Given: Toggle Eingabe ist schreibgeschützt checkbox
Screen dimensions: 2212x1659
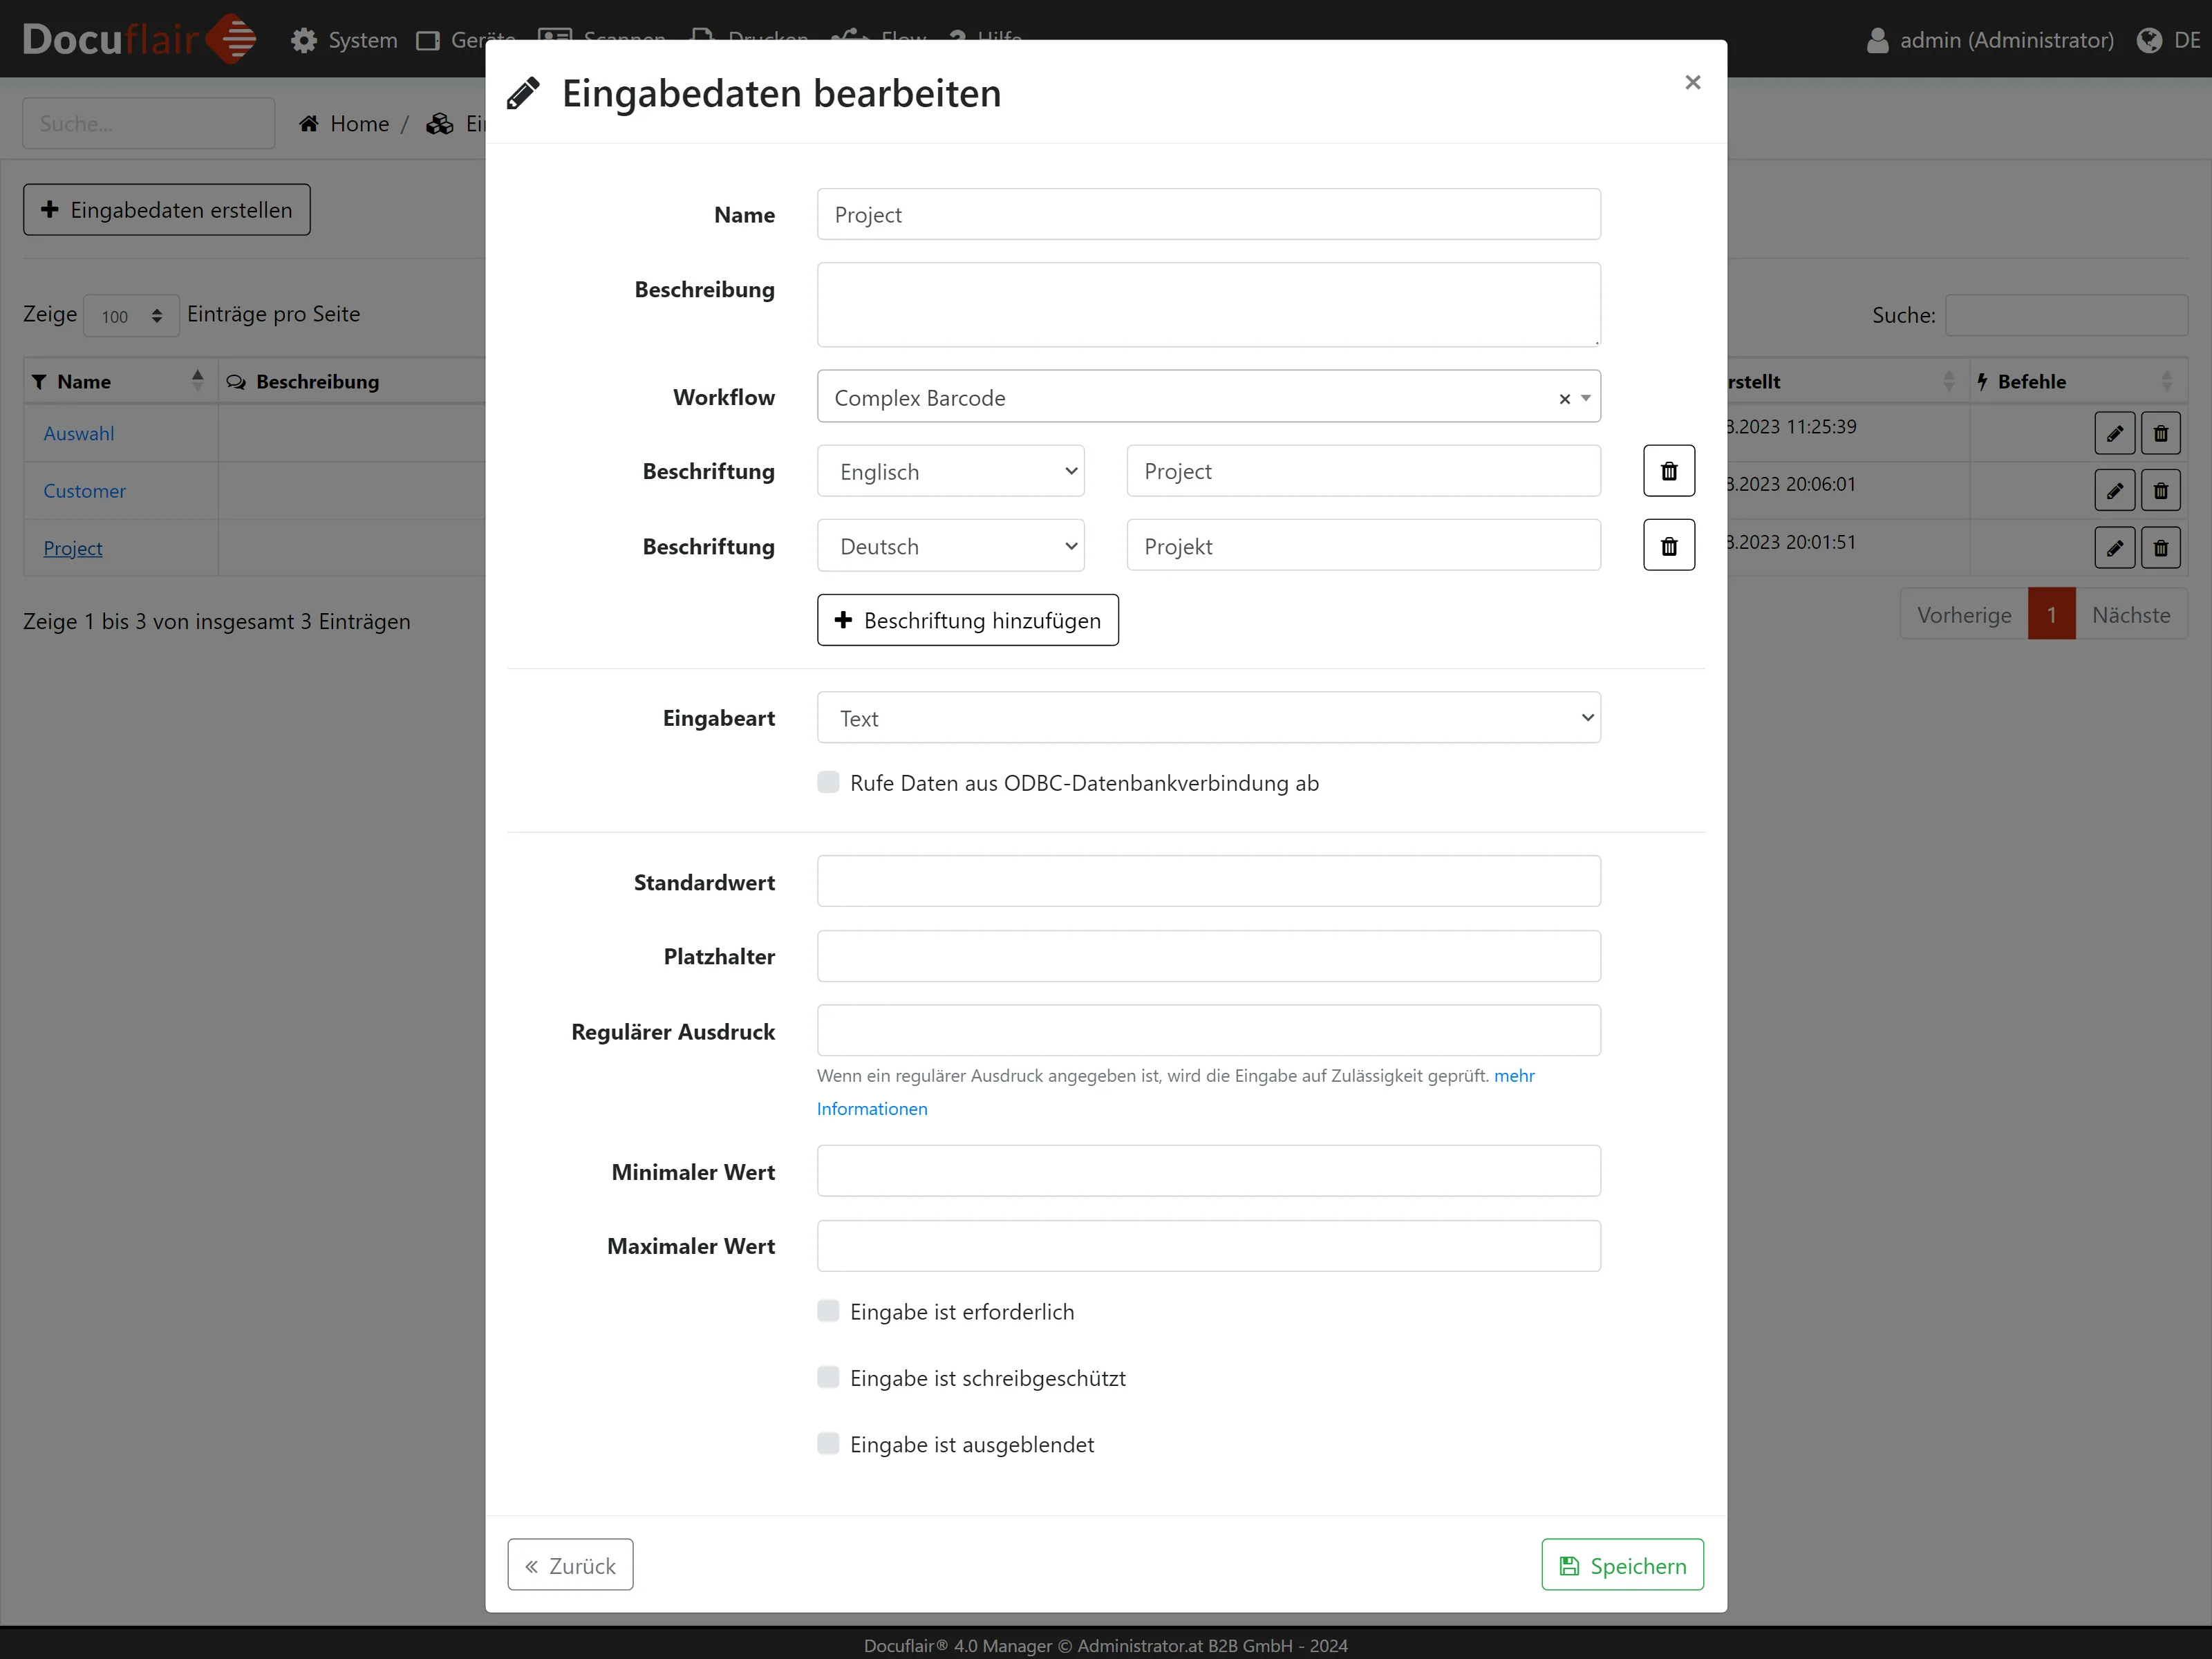Looking at the screenshot, I should tap(828, 1377).
